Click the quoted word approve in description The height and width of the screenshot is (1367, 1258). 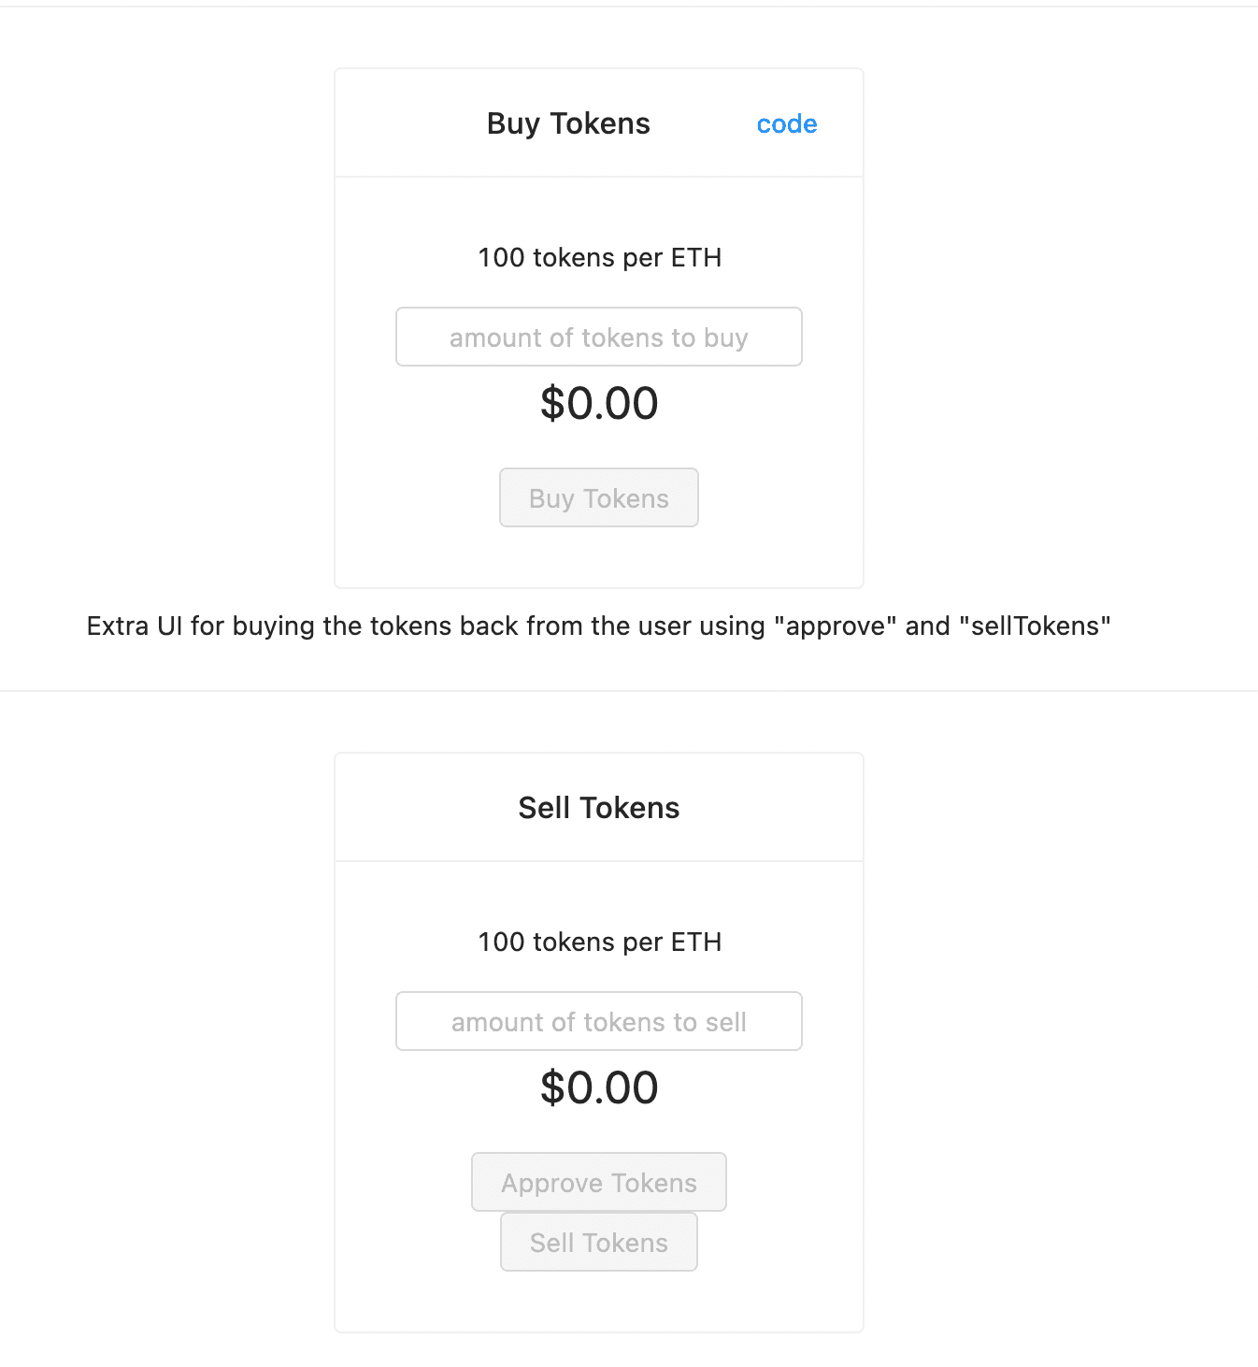(836, 626)
